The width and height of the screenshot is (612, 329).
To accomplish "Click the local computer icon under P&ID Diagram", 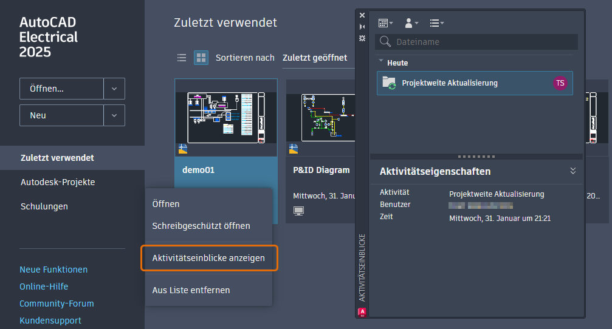I will click(298, 211).
